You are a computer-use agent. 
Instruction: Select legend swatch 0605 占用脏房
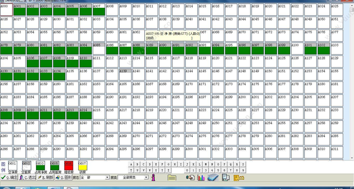point(54,166)
